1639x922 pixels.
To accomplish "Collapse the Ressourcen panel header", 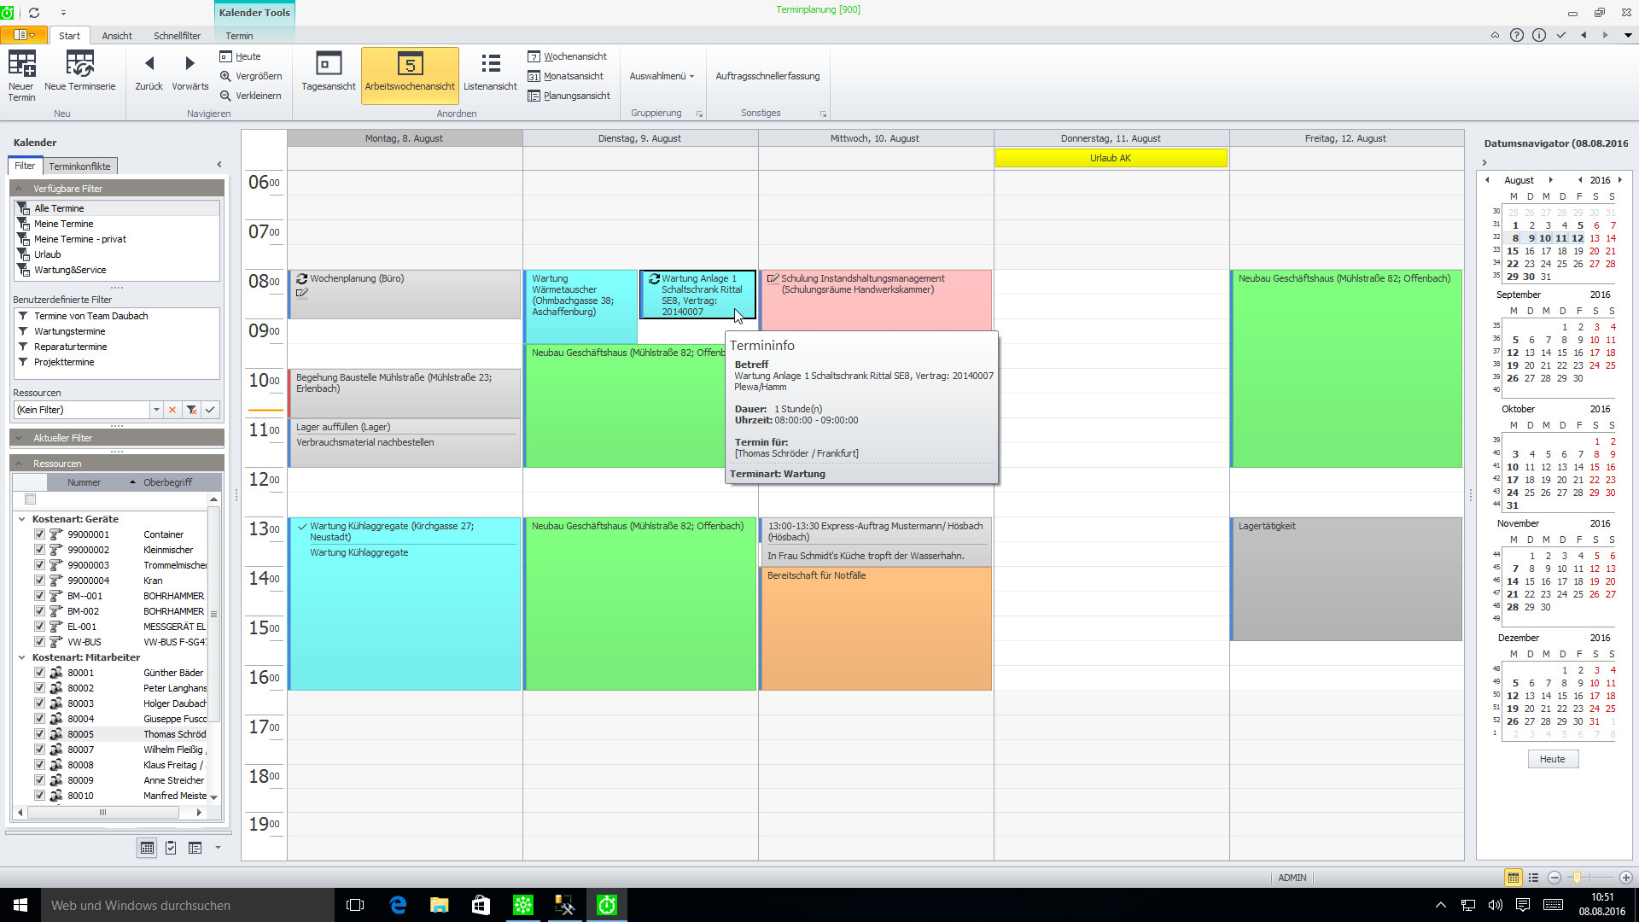I will click(x=19, y=464).
